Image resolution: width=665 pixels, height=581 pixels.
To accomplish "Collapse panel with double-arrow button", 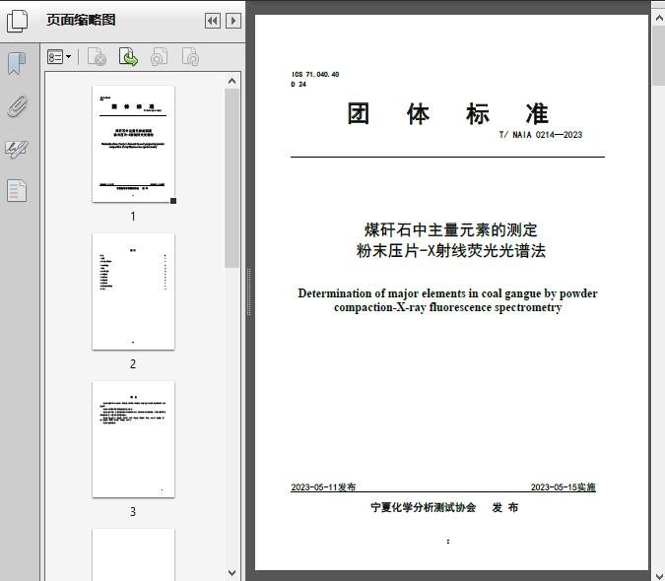I will [213, 21].
